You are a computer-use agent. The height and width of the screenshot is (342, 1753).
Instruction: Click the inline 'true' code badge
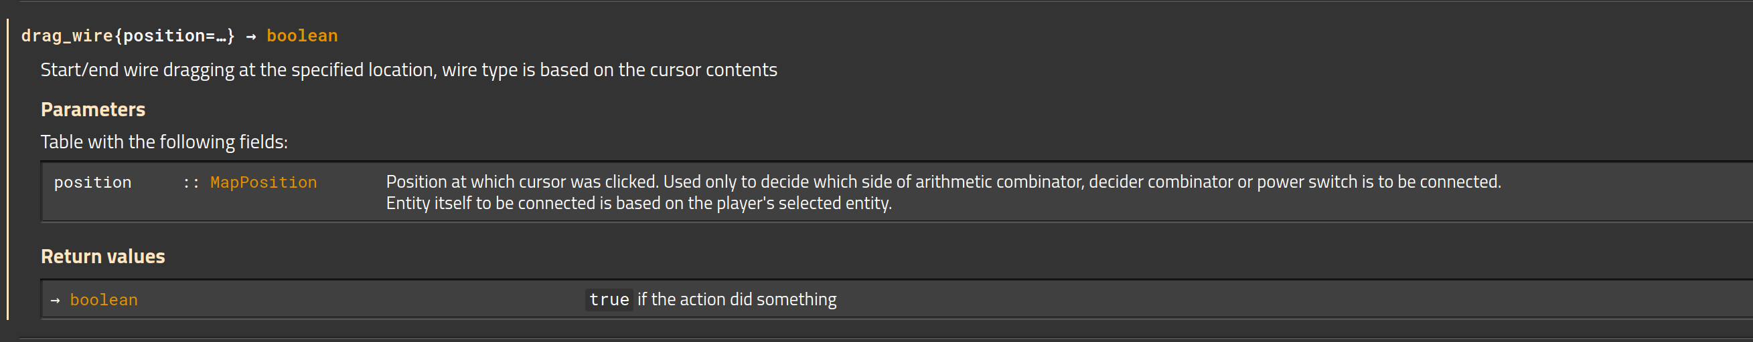(x=609, y=299)
